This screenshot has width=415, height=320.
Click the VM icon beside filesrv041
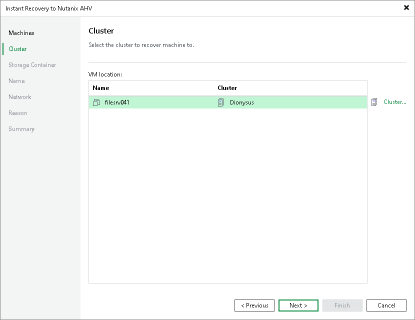point(96,102)
